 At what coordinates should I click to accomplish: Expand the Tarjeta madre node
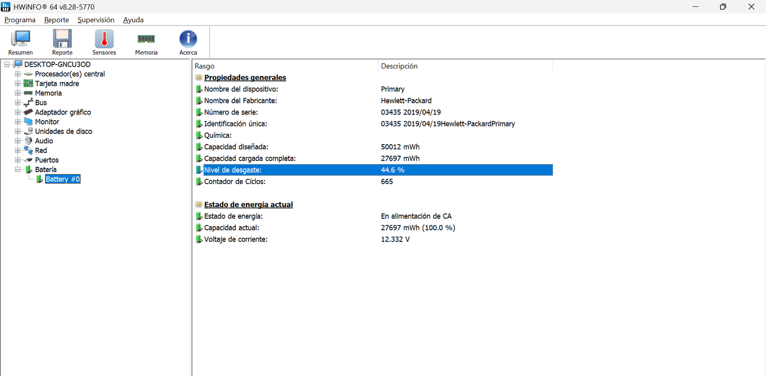(17, 84)
